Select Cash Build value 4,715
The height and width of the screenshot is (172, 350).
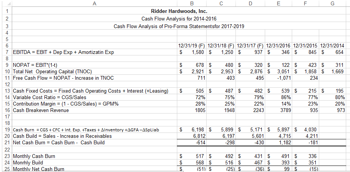pyautogui.click(x=278, y=136)
